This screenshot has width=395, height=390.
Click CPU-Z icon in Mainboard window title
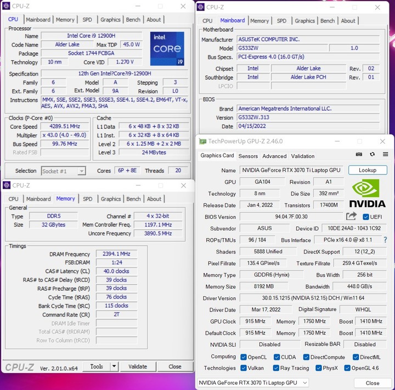201,7
